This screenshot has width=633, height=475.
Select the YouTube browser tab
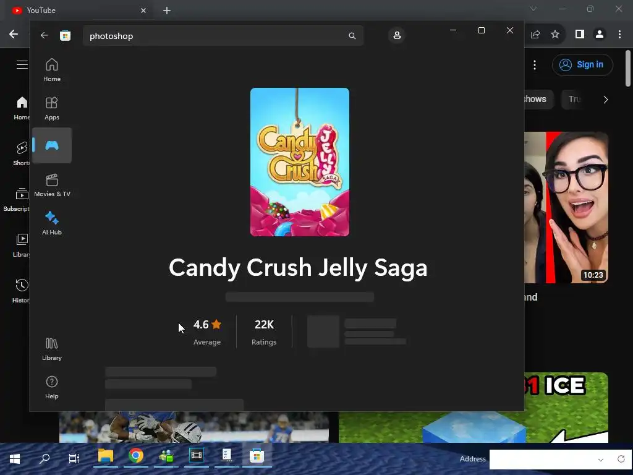pyautogui.click(x=79, y=11)
